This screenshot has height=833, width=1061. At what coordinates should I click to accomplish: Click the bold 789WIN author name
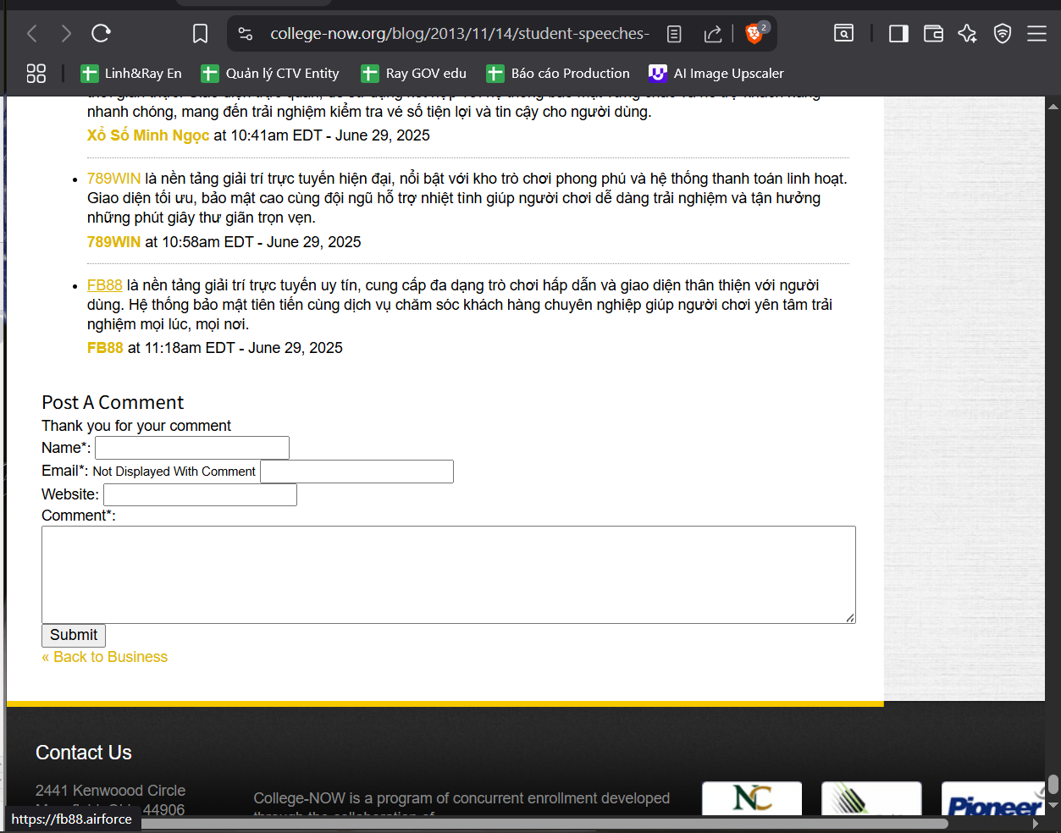click(113, 242)
